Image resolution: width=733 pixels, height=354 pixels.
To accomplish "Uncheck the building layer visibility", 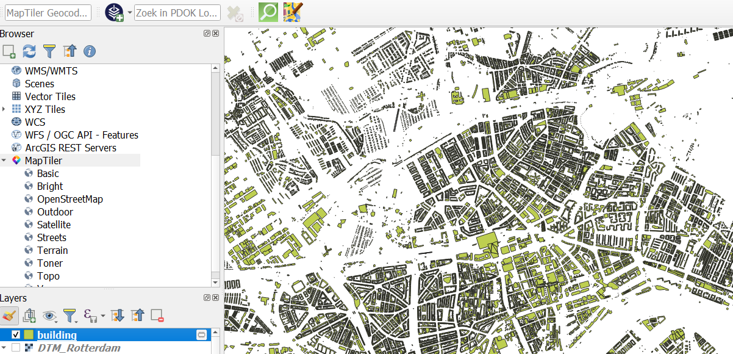I will pyautogui.click(x=15, y=334).
